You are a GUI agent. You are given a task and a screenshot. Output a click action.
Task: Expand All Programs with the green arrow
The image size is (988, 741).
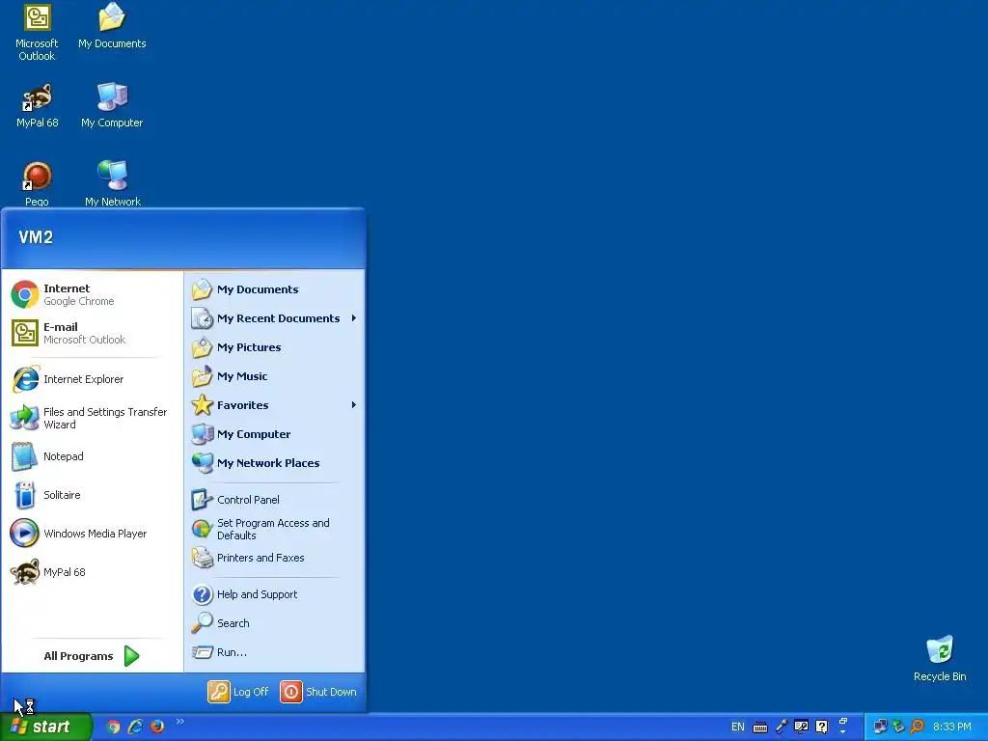[131, 656]
